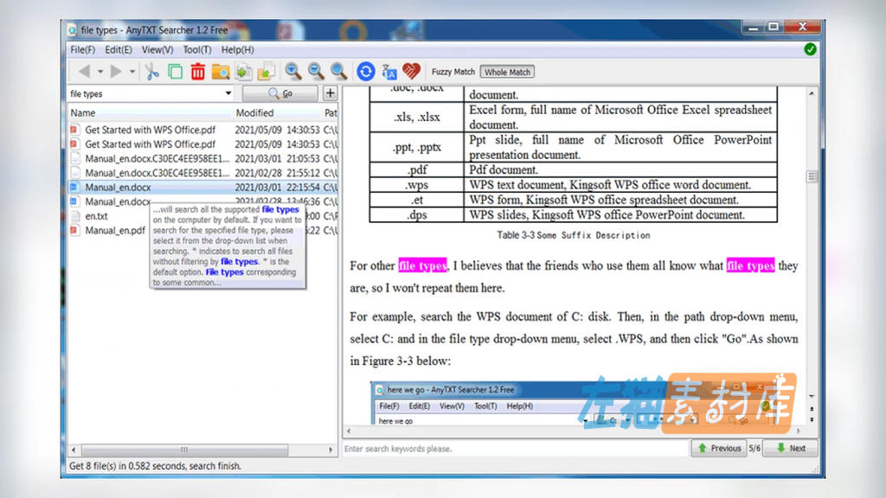Click the 'Get 8 file(s)' status bar text
886x498 pixels.
[156, 466]
